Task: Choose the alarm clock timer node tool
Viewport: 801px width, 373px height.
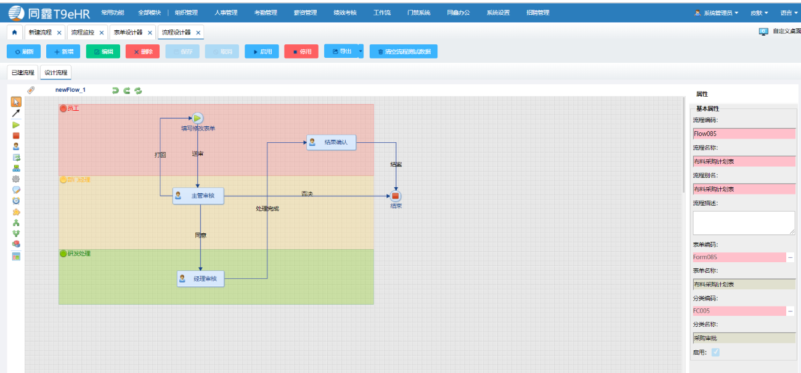Action: [16, 201]
